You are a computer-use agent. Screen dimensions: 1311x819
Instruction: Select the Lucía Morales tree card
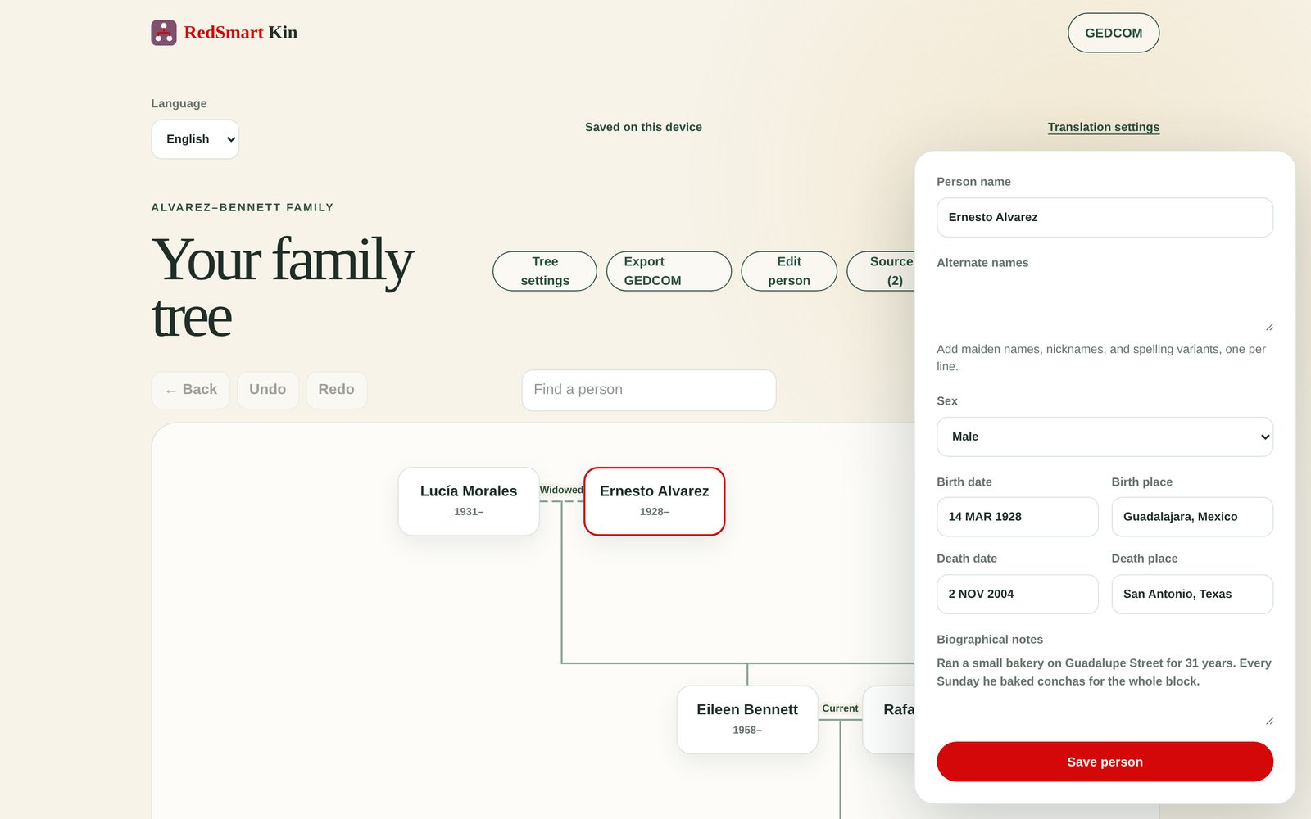469,501
